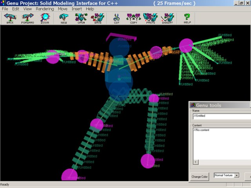251x188 pixels.
Task: Click the Open toolbar icon
Action: click(x=81, y=18)
